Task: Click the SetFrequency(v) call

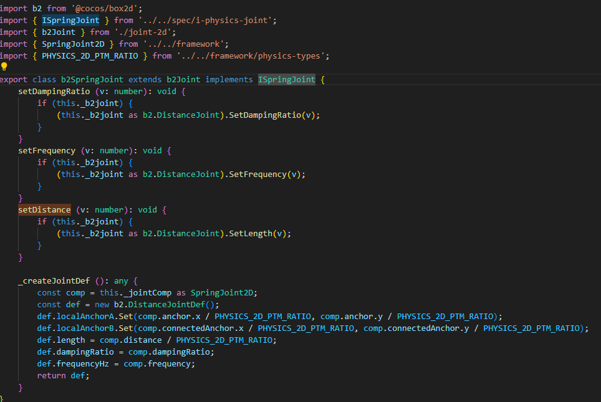Action: point(265,175)
